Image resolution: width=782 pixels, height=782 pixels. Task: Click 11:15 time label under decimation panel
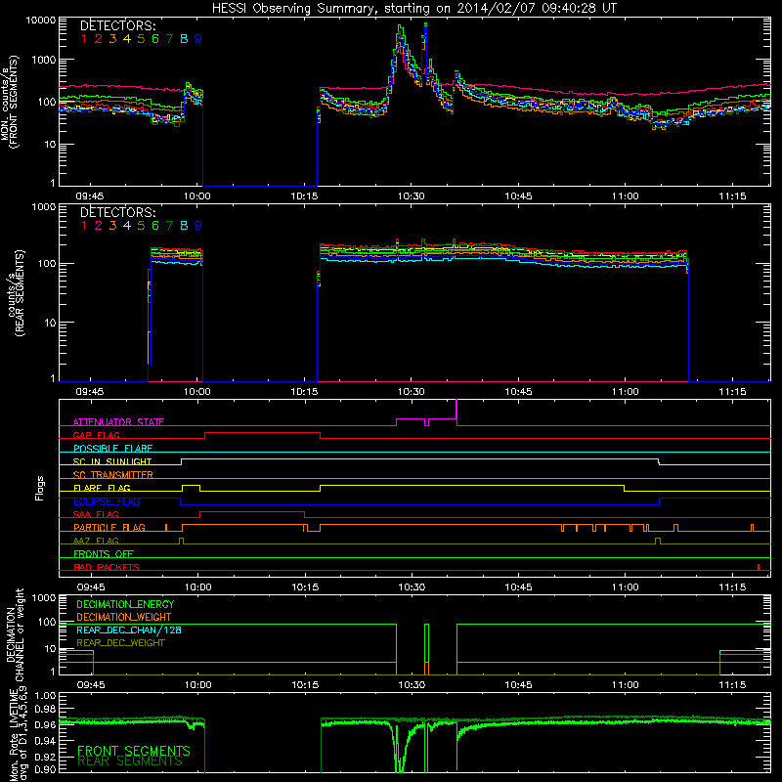point(732,685)
